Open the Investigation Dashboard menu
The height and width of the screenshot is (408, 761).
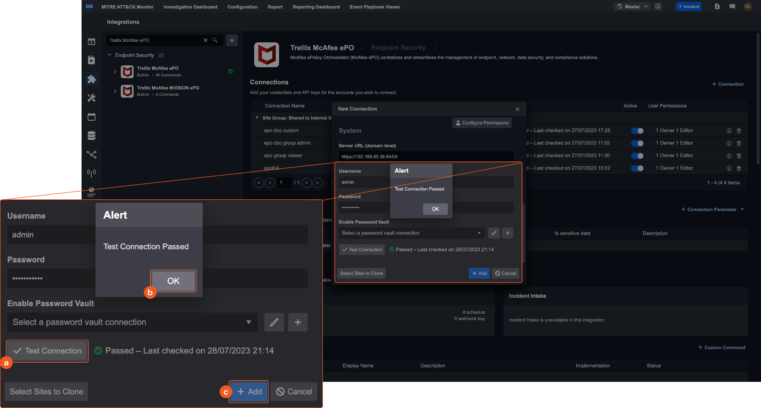pos(190,7)
